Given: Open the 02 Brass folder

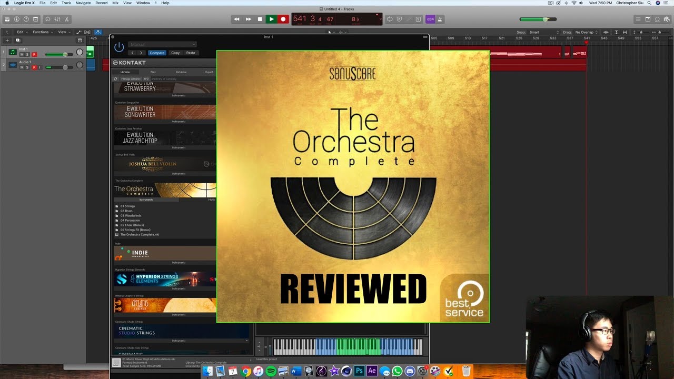Looking at the screenshot, I should tap(126, 211).
